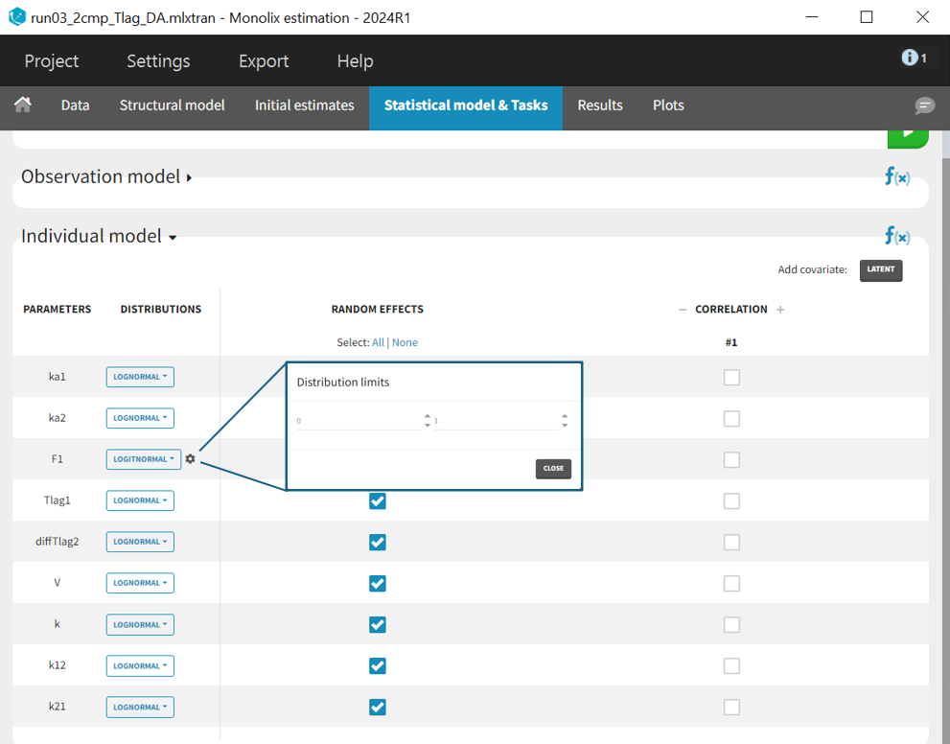Click the None link for random effects

point(405,342)
